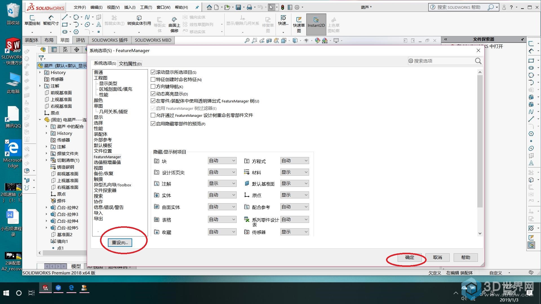541x304 pixels.
Task: Select the 文档属性 tab
Action: point(130,63)
